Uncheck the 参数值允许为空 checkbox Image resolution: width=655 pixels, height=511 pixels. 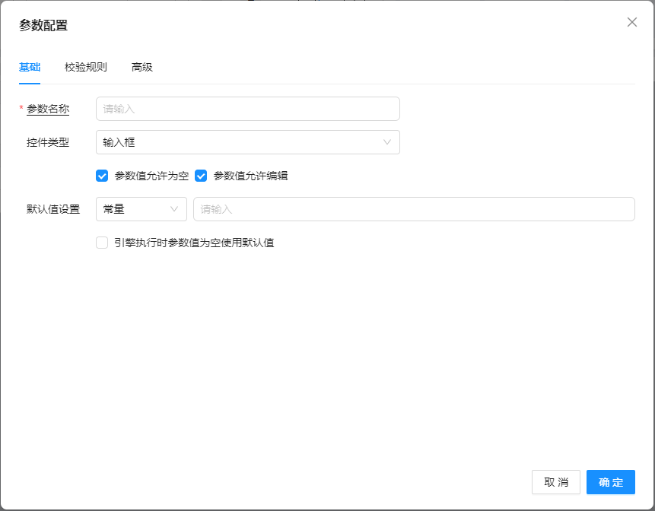(102, 176)
